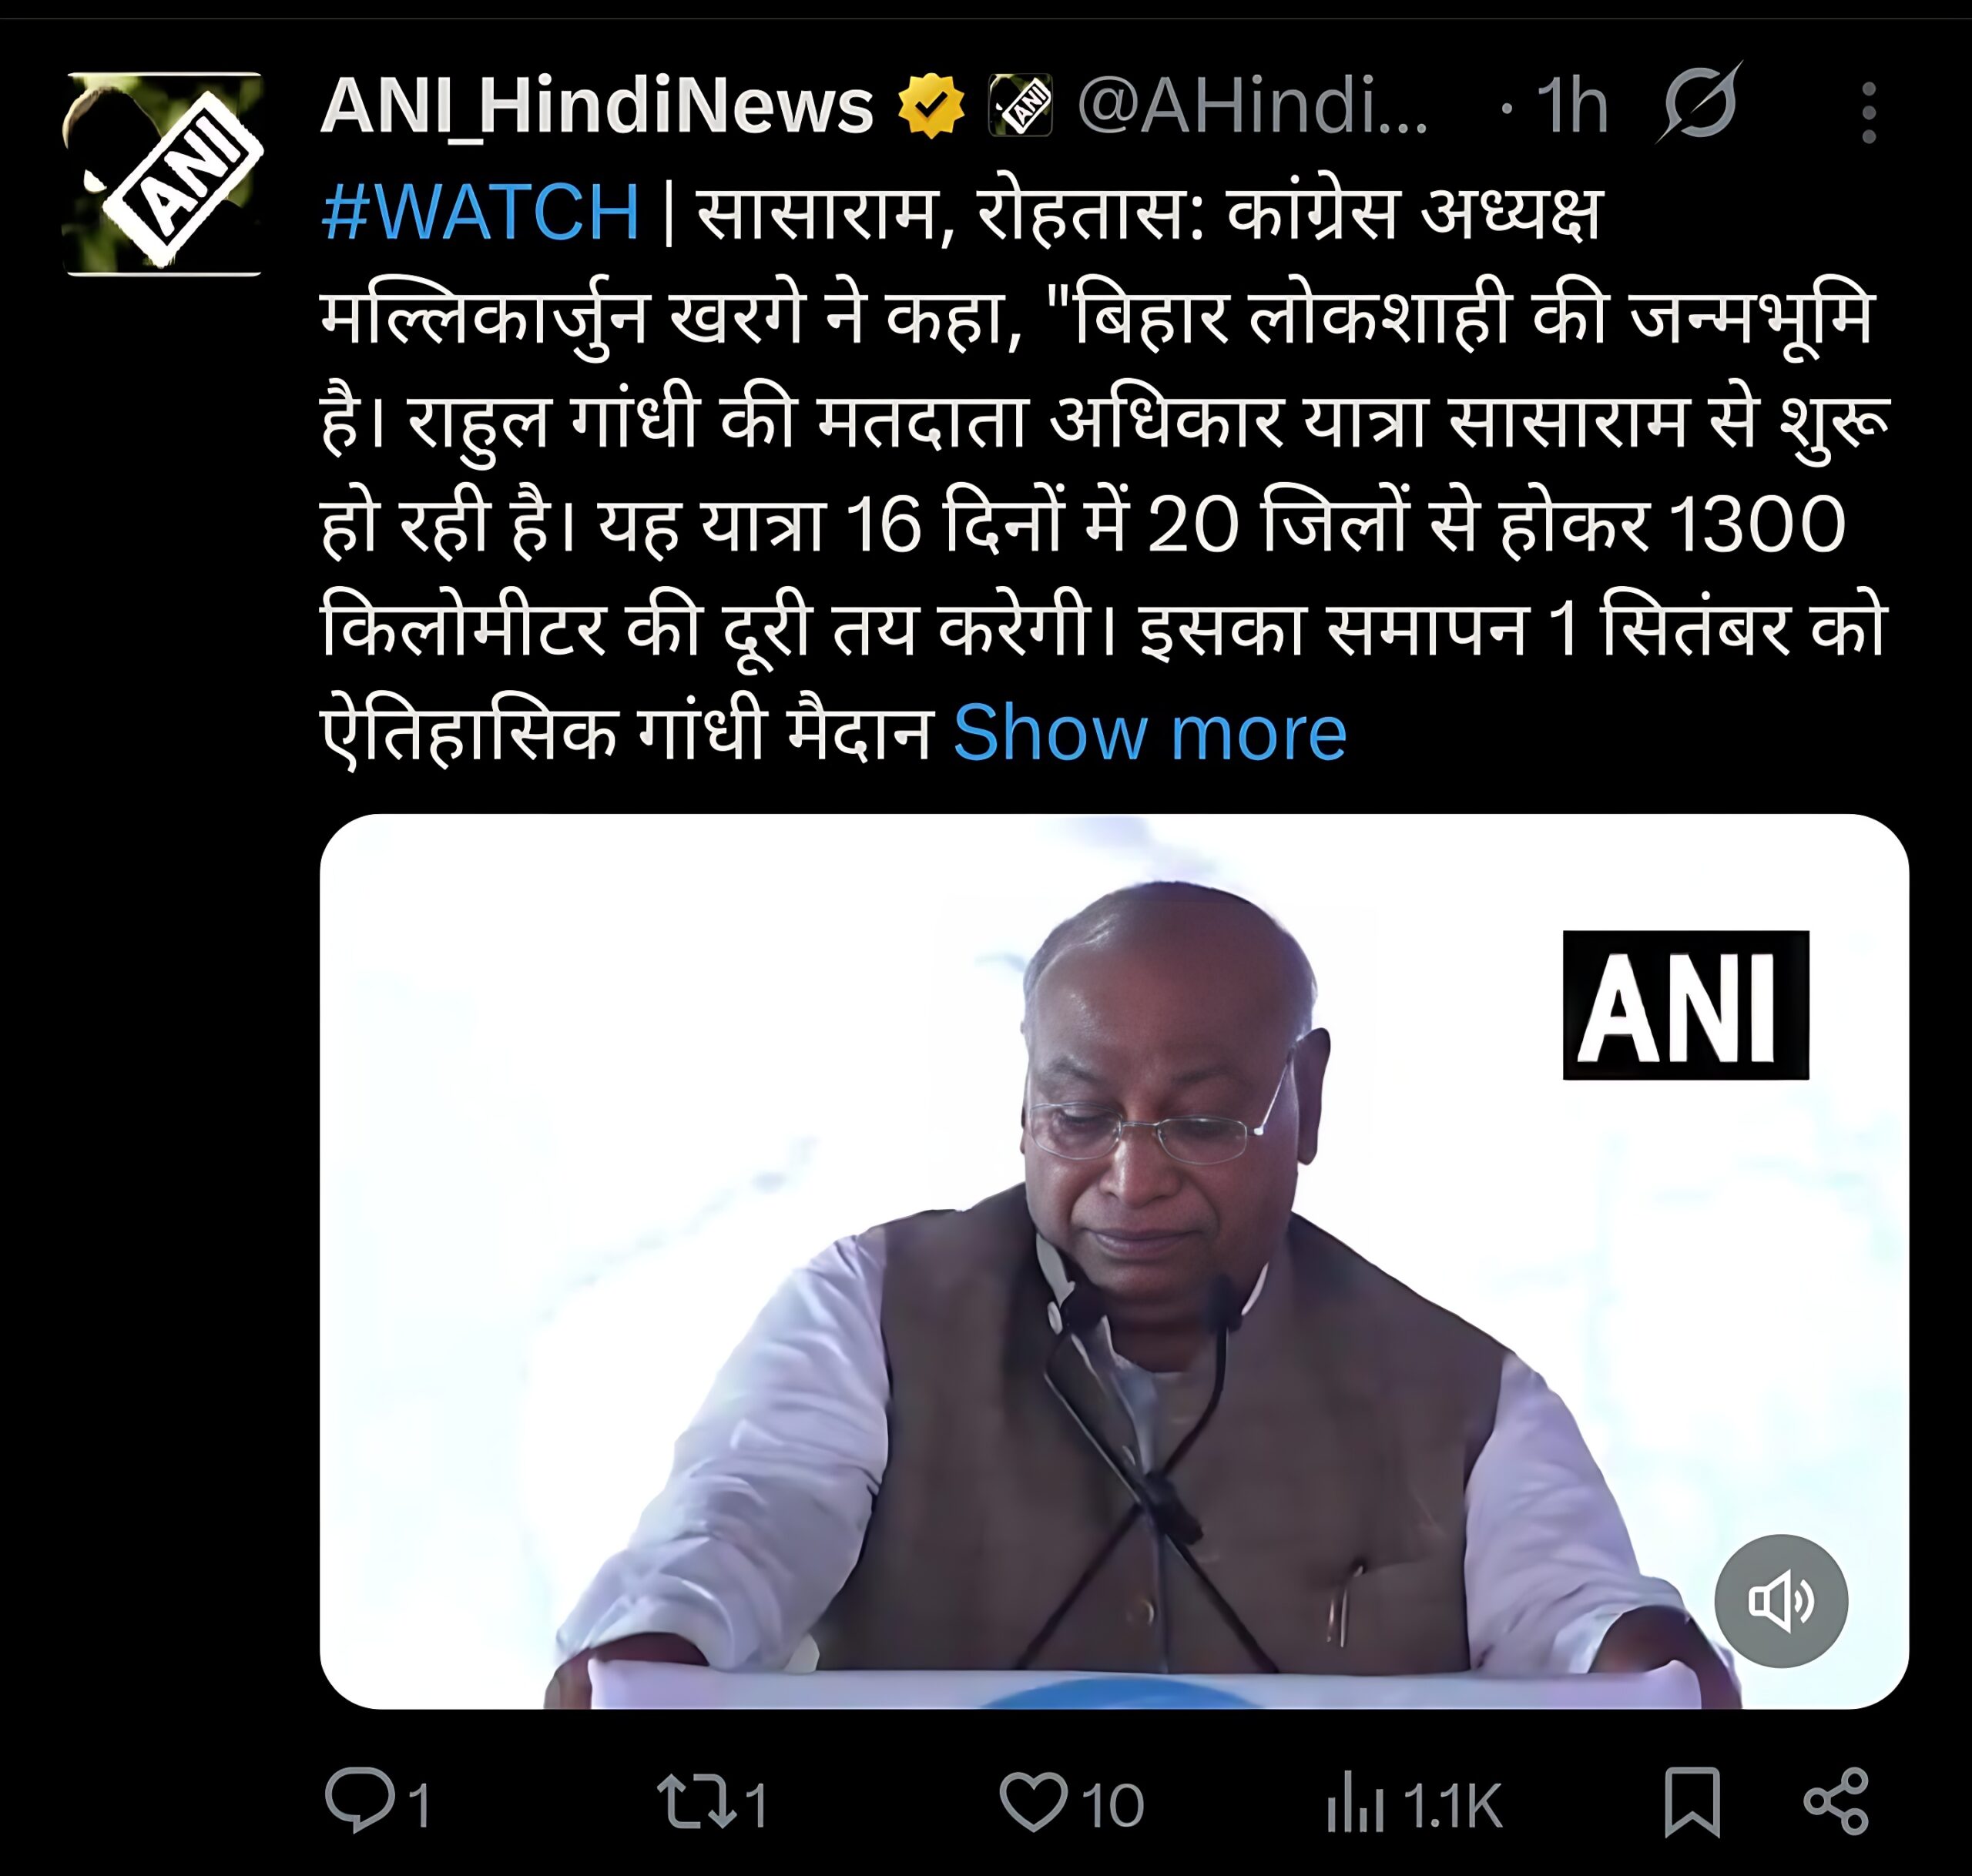Open the ANI_HindiNews profile avatar

point(163,173)
